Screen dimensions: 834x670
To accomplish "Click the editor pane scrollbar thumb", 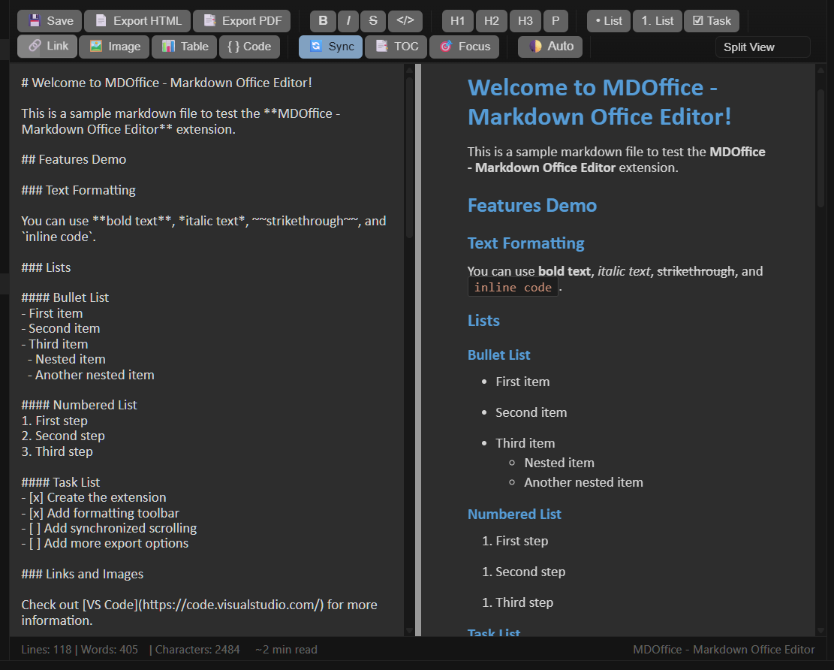I will click(410, 158).
